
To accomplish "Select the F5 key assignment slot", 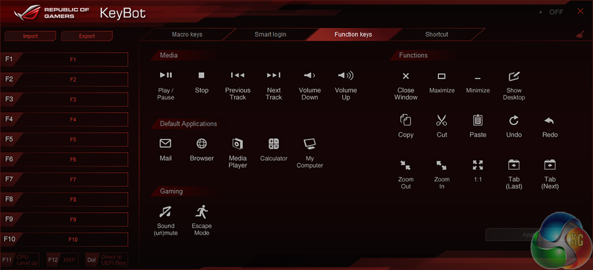I will click(x=64, y=139).
